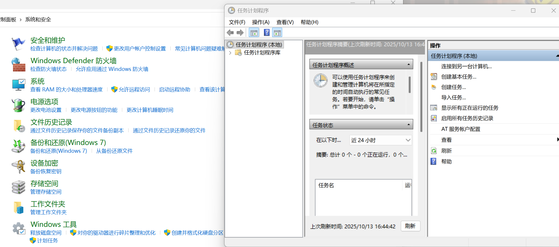
Task: Click the Forward arrow in Task Scheduler toolbar
Action: (x=240, y=33)
